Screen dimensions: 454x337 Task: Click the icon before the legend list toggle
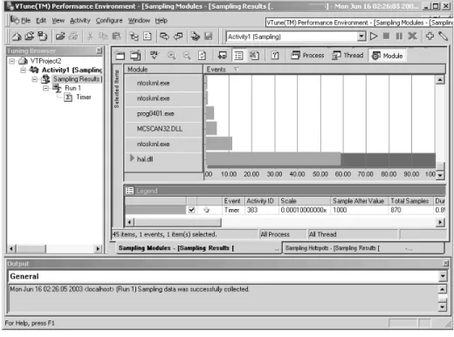pos(223,55)
